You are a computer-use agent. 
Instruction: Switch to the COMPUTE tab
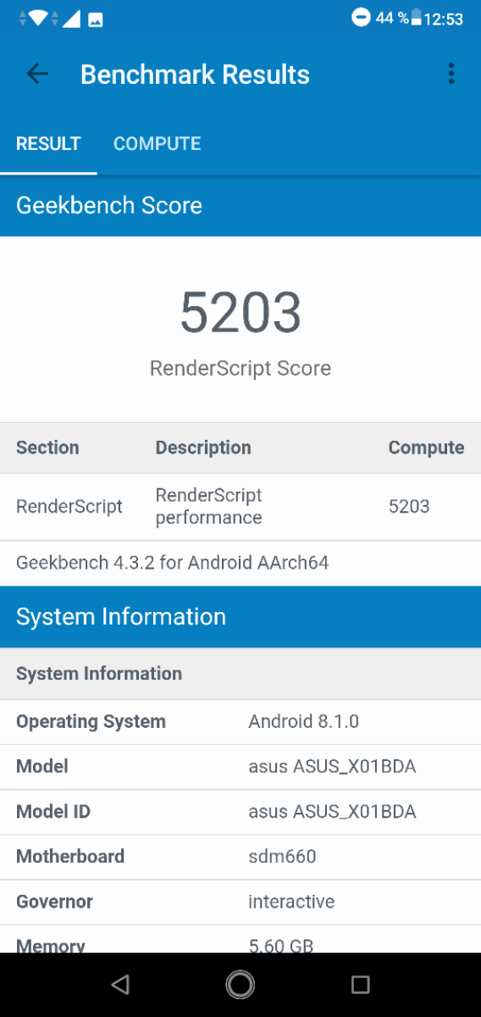(158, 143)
